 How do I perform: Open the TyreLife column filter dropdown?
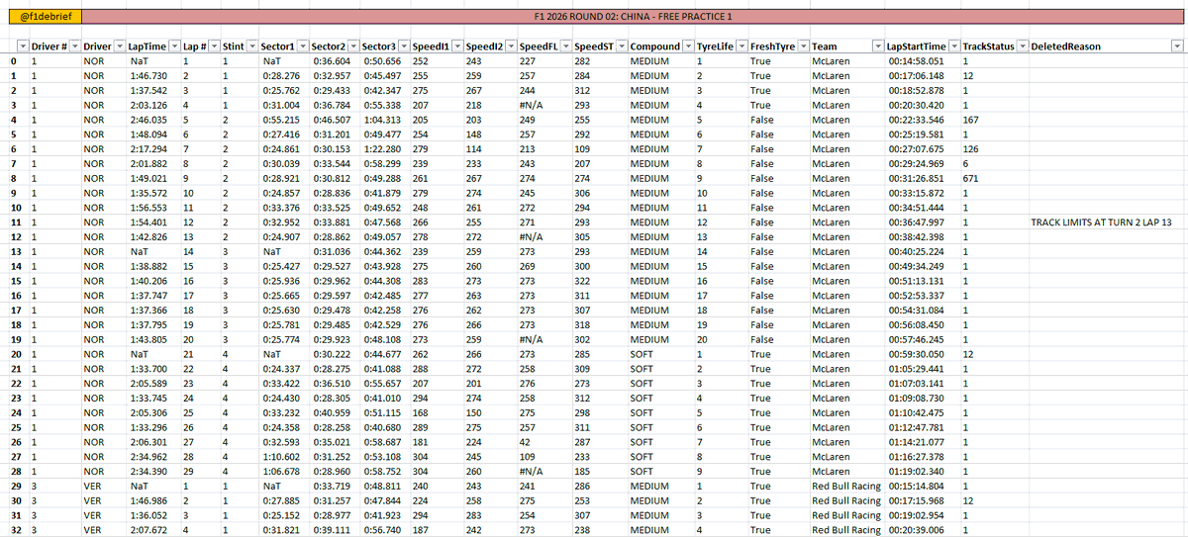(x=741, y=46)
